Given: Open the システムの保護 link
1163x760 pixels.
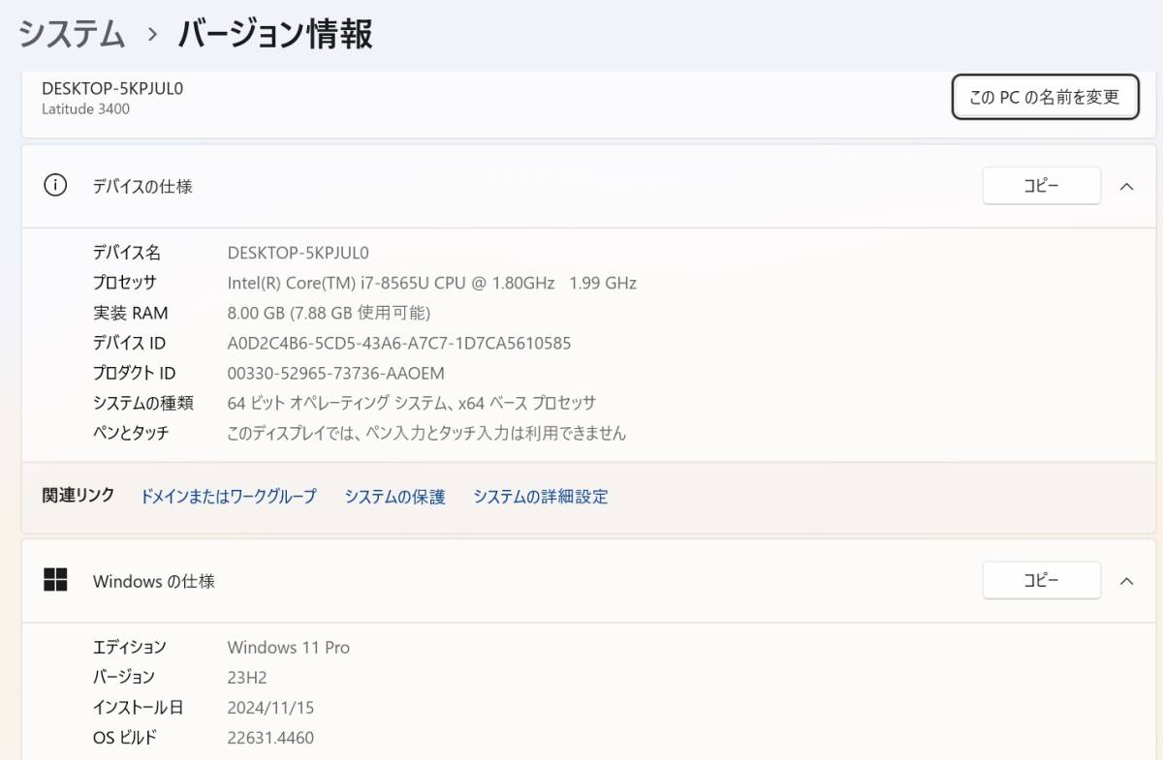Looking at the screenshot, I should pyautogui.click(x=394, y=497).
